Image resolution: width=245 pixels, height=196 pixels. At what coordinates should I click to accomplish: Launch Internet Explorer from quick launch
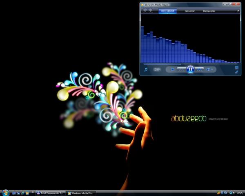[23, 193]
